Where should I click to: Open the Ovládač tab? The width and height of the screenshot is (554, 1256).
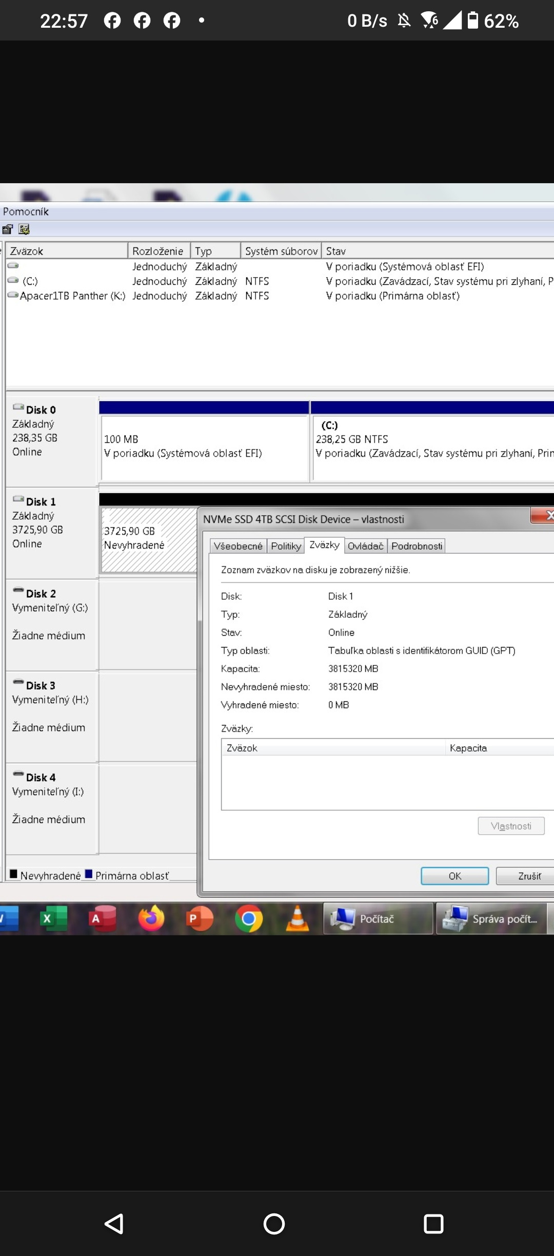365,546
